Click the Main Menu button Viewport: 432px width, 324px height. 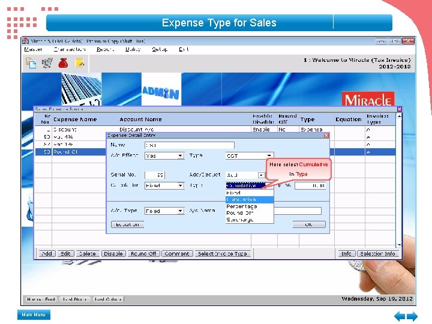(x=34, y=314)
